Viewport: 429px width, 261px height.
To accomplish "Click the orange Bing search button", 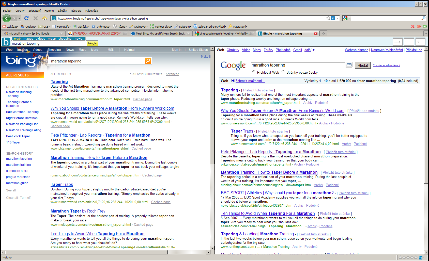I will point(148,61).
